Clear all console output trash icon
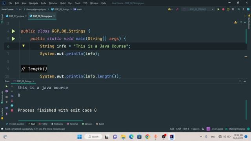 point(12,110)
